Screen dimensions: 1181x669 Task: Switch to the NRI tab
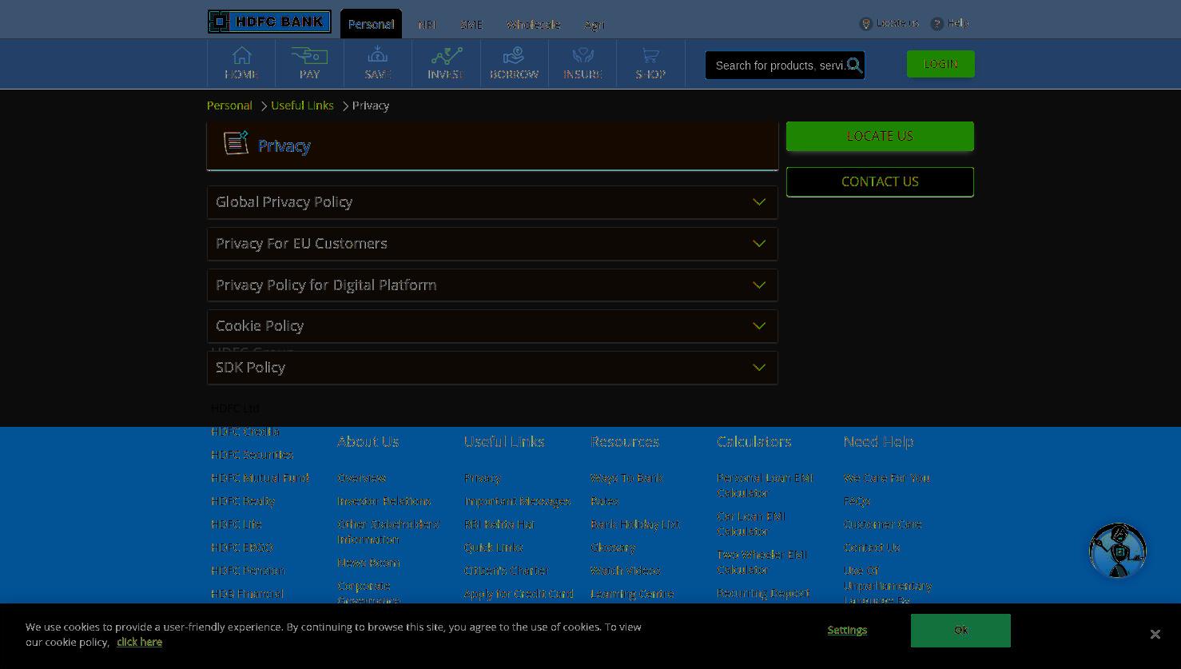tap(427, 25)
